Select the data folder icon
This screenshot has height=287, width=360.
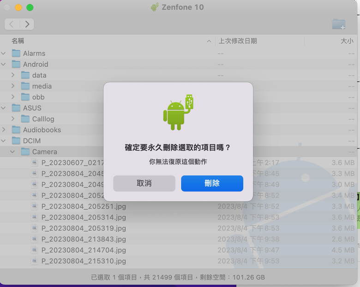[25, 75]
